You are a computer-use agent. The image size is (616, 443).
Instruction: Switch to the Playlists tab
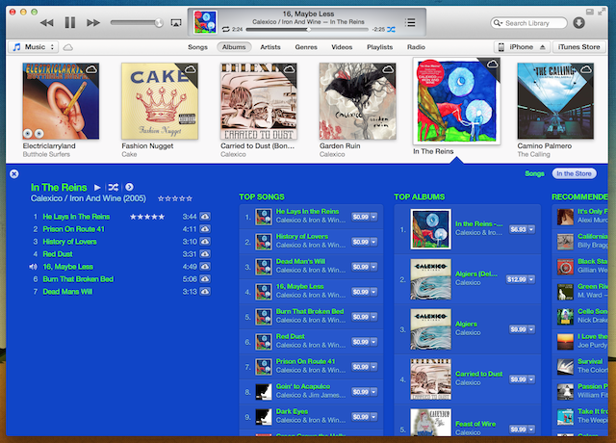(x=379, y=46)
